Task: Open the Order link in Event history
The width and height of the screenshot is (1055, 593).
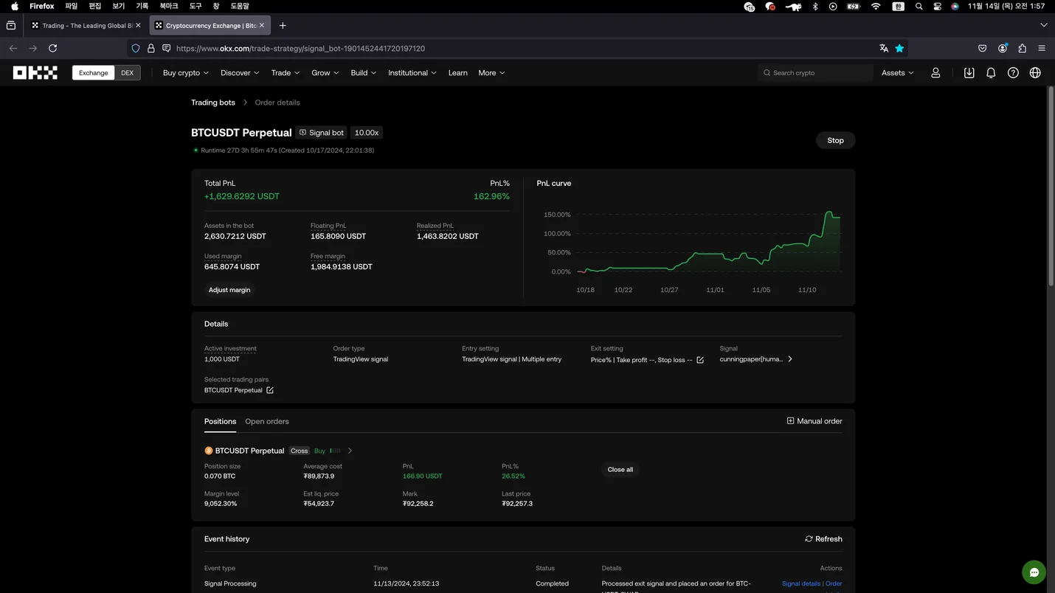Action: click(834, 583)
